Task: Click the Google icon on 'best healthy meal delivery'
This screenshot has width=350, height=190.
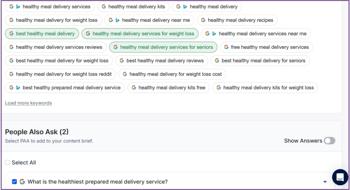Action: pyautogui.click(x=11, y=33)
